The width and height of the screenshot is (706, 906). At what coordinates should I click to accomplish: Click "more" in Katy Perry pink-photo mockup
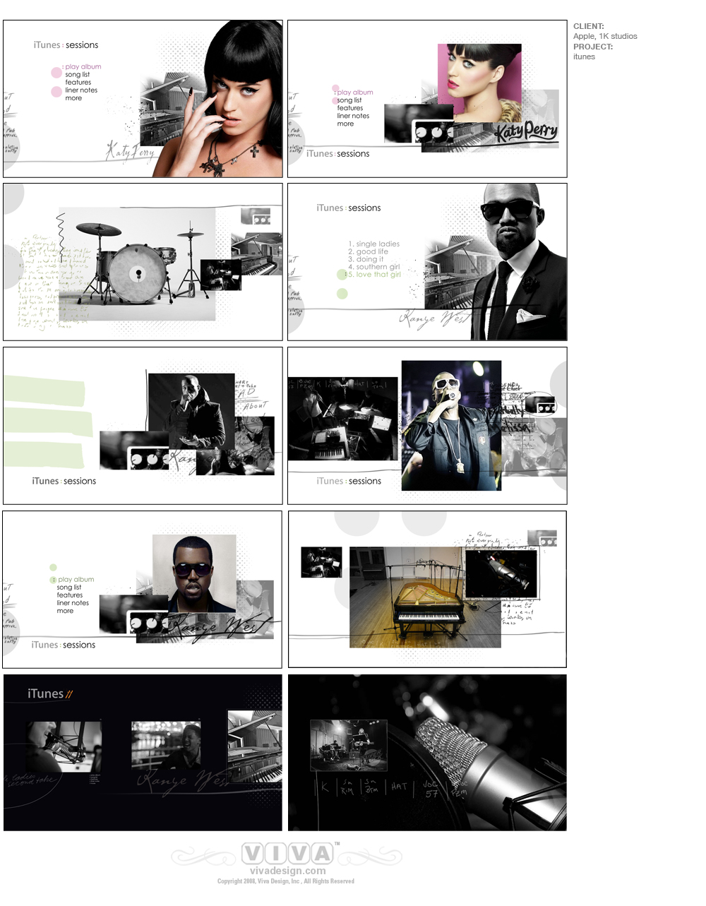tap(345, 124)
